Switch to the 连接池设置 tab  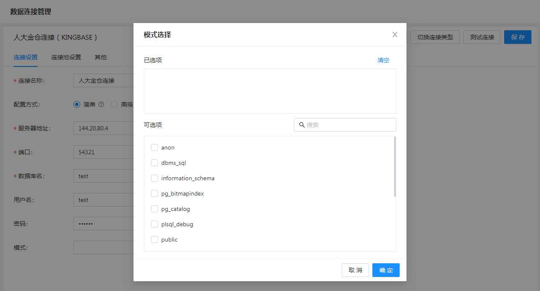[66, 57]
